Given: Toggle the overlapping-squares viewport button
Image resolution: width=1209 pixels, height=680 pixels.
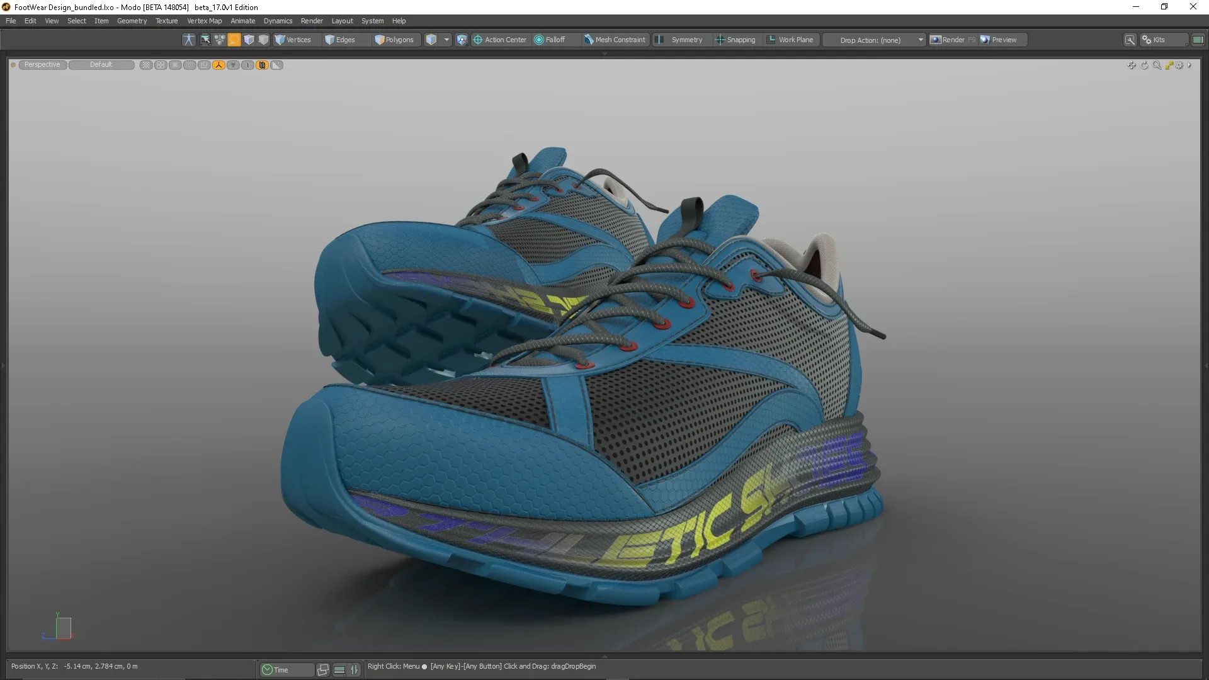Looking at the screenshot, I should [204, 65].
